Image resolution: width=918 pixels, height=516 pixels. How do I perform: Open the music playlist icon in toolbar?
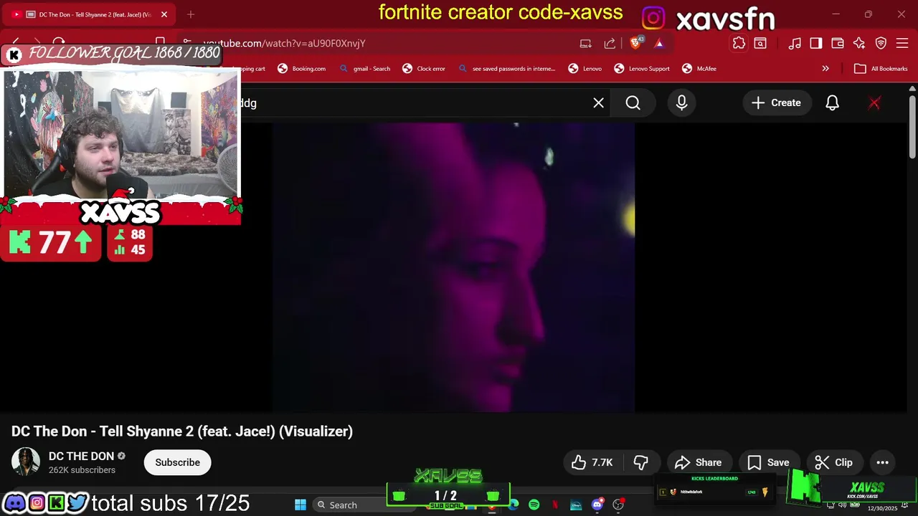point(794,44)
